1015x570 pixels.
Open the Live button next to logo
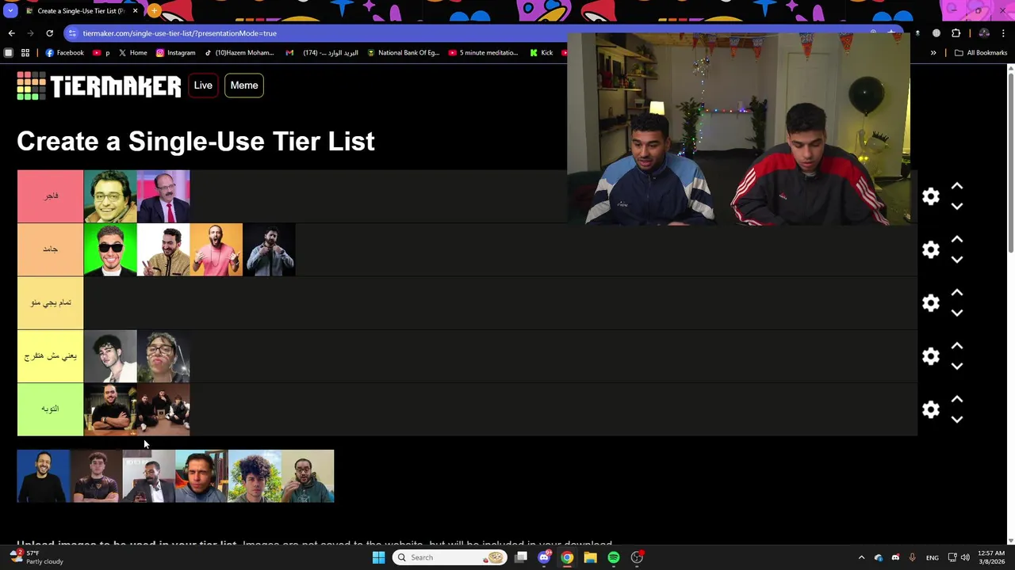(203, 85)
